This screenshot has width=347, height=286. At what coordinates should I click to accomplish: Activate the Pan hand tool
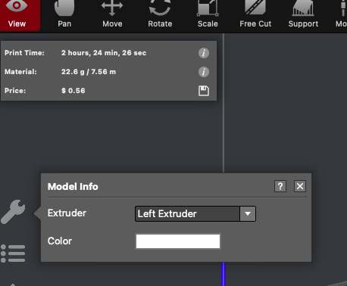click(64, 14)
